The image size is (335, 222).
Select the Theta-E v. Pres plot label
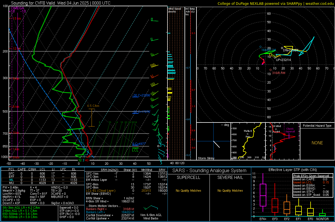(x=248, y=134)
